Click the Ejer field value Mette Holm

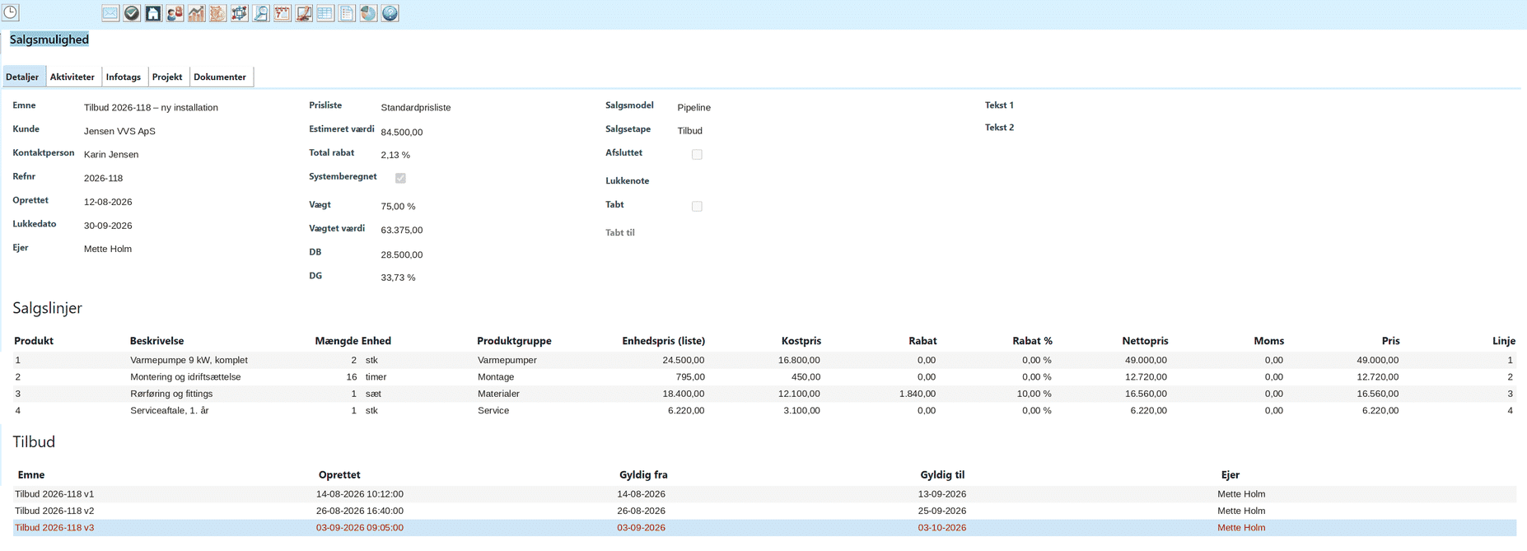click(x=108, y=249)
